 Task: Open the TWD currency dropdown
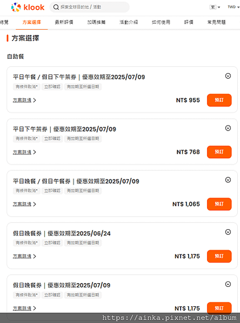pyautogui.click(x=234, y=7)
